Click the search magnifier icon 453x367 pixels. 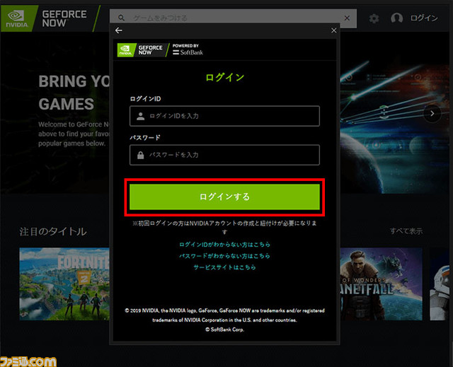point(121,18)
